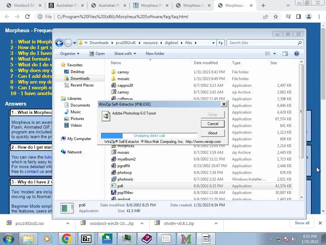Click FAQ question 7 Can I add dots

click(31, 76)
